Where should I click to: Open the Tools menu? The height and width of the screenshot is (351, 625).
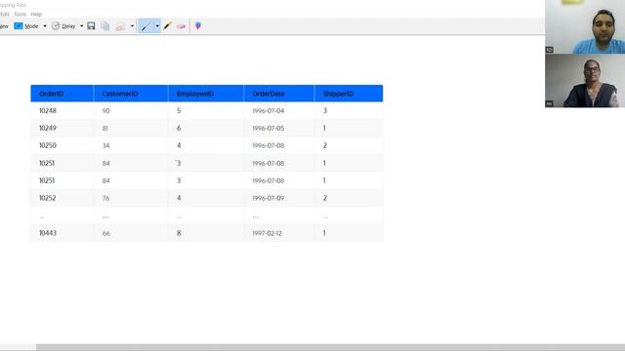click(x=20, y=14)
